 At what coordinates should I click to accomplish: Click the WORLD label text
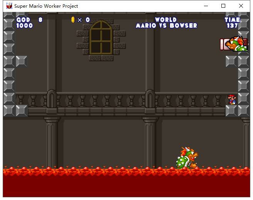166,20
